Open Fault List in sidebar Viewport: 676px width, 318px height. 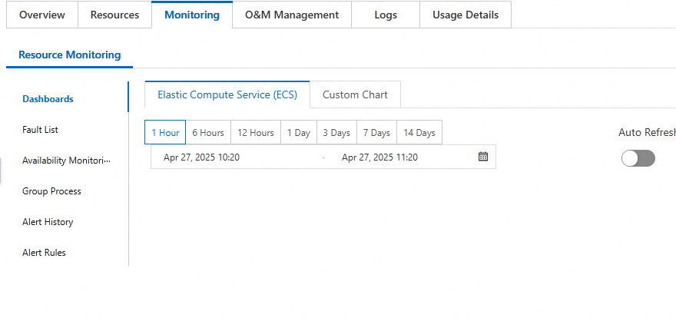click(40, 130)
